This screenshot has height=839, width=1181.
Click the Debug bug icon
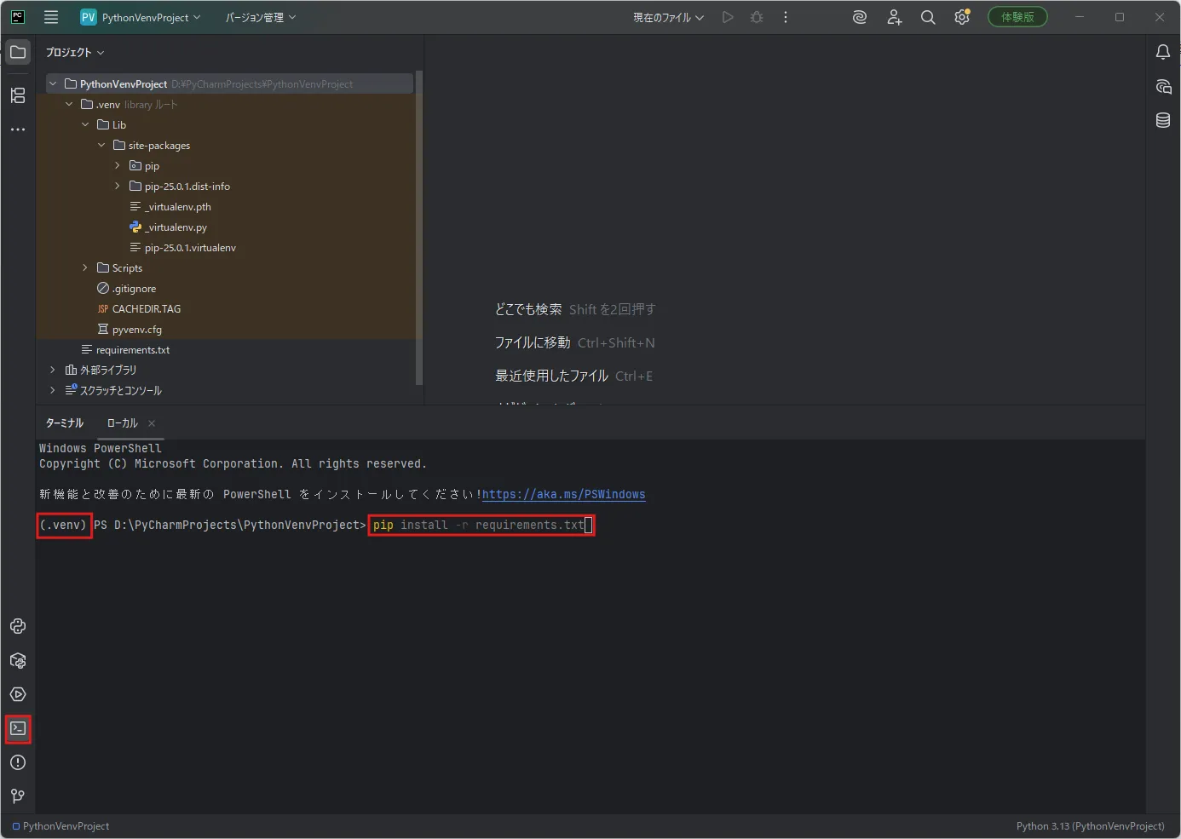pyautogui.click(x=757, y=17)
